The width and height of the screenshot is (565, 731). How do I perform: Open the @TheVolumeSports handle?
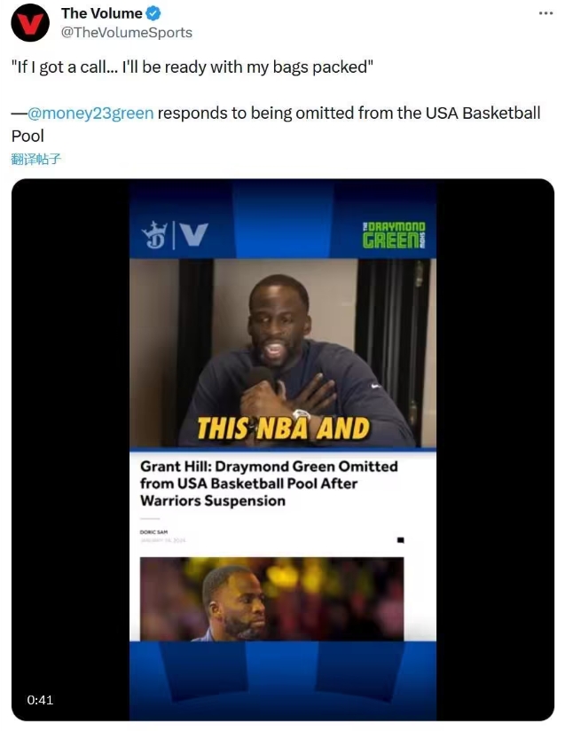tap(127, 32)
